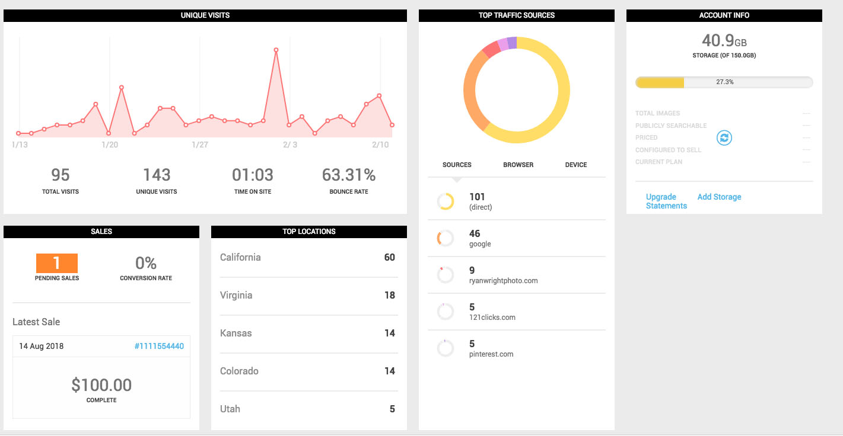Switch to the Device tab
843x436 pixels.
[x=575, y=165]
